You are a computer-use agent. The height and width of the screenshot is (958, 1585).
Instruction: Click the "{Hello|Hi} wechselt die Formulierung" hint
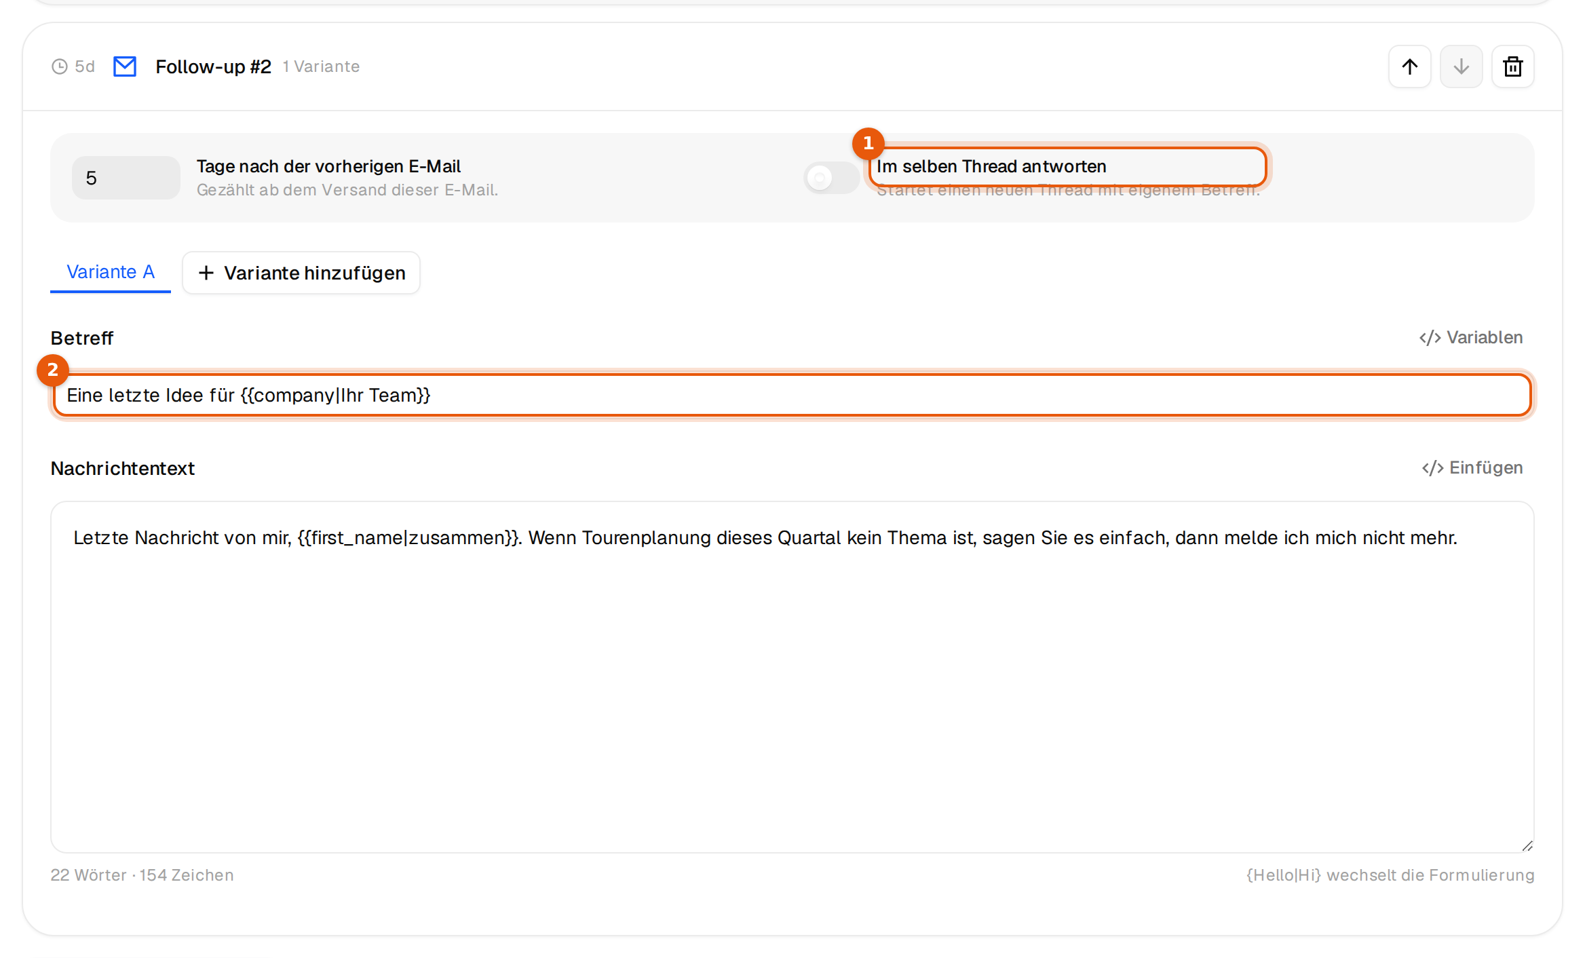(1390, 875)
